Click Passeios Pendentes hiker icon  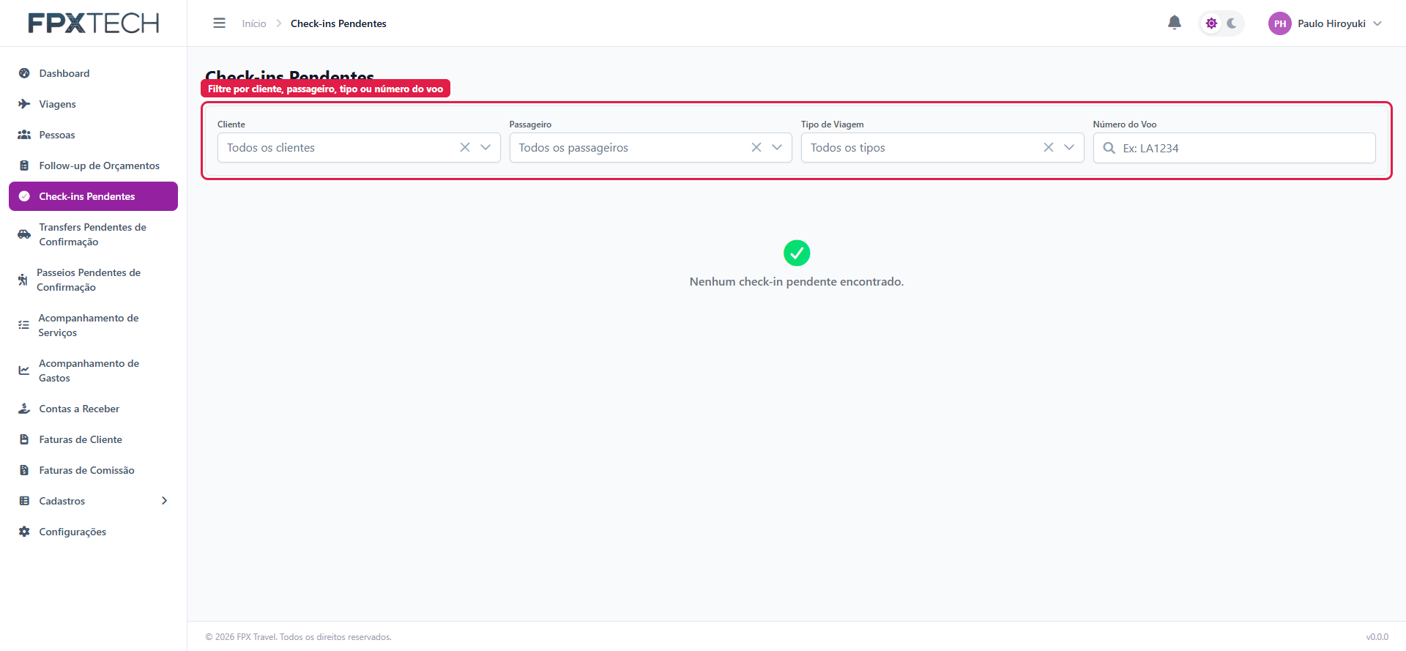click(x=23, y=280)
